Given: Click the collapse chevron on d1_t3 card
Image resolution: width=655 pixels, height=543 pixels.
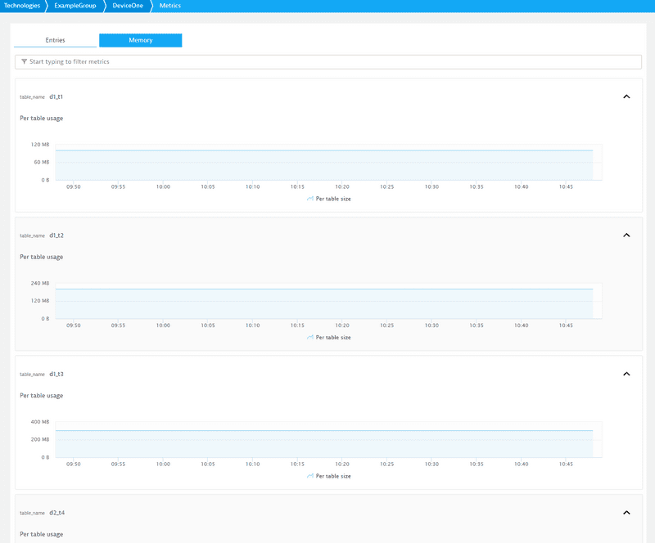Looking at the screenshot, I should (x=626, y=373).
